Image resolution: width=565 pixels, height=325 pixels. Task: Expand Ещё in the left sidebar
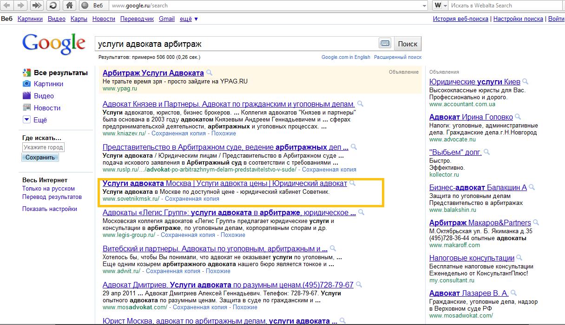pyautogui.click(x=35, y=120)
